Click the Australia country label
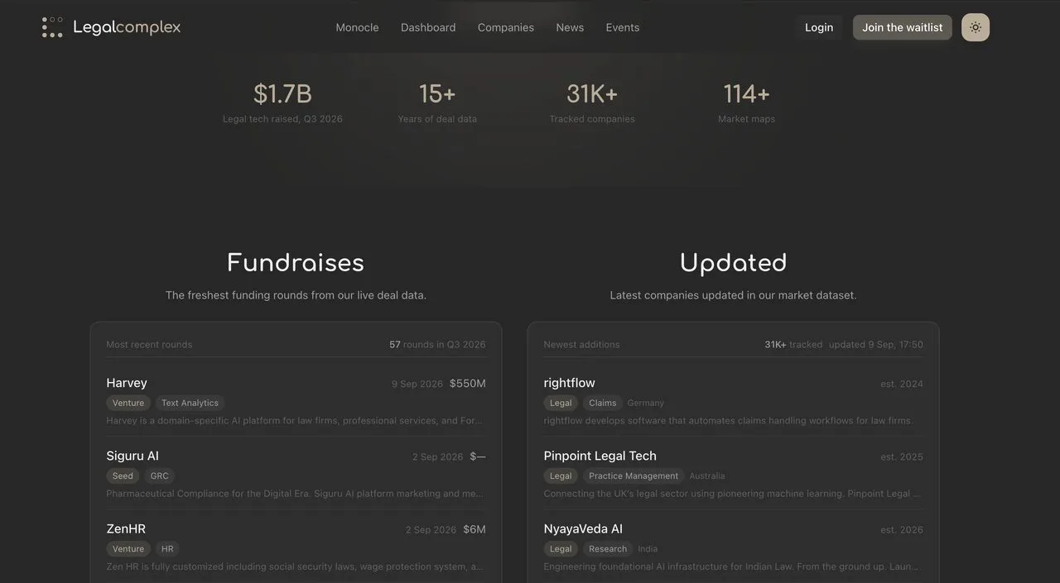This screenshot has width=1060, height=583. (x=707, y=475)
